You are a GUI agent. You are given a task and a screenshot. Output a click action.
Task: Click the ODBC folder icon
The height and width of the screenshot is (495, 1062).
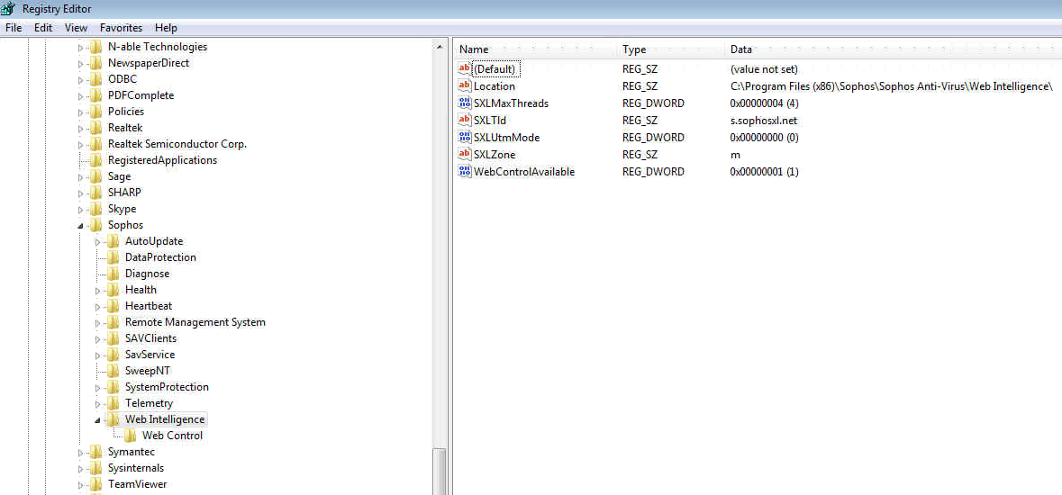click(x=96, y=79)
